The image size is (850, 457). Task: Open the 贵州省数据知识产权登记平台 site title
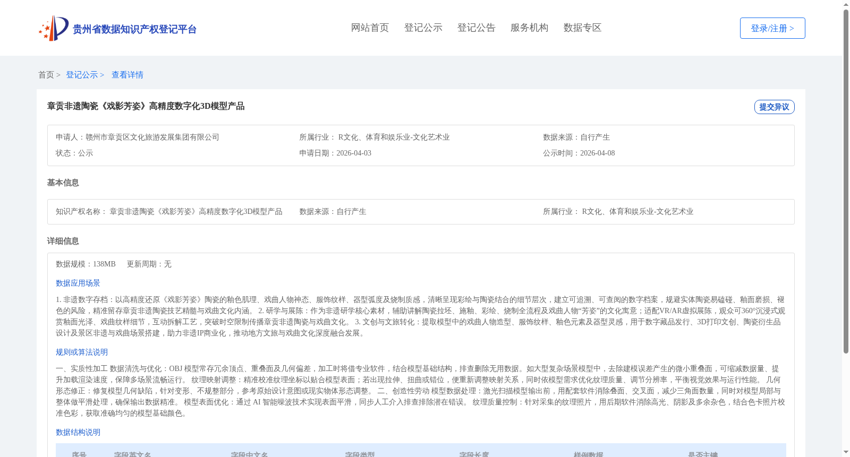pos(134,29)
